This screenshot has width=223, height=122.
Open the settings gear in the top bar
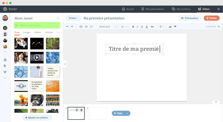point(219,9)
